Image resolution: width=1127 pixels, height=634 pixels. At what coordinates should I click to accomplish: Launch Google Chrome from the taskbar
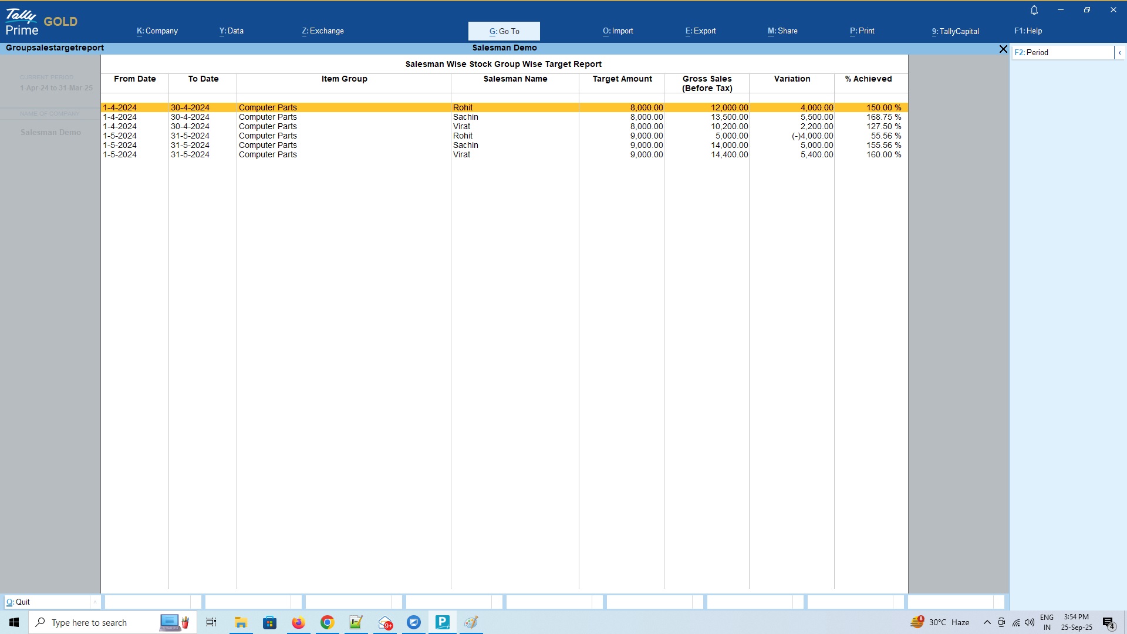click(x=327, y=622)
